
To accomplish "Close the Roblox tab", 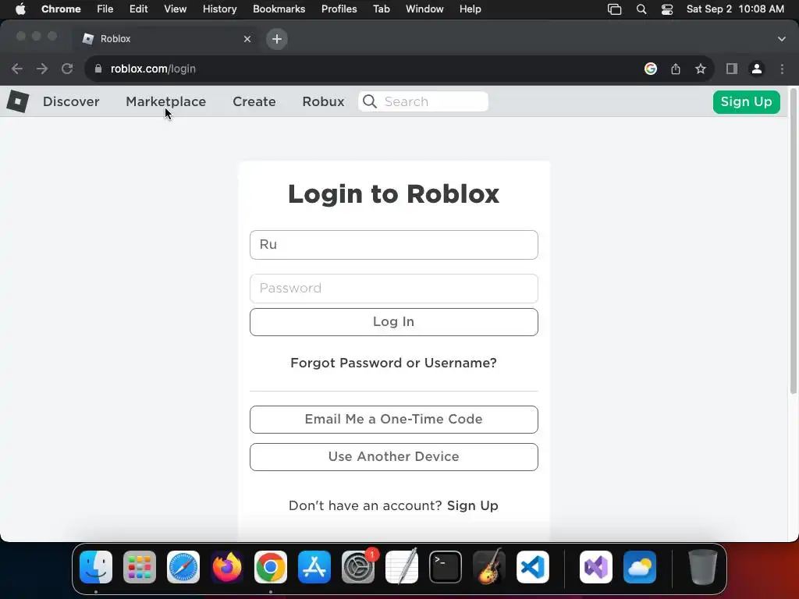I will click(x=247, y=39).
